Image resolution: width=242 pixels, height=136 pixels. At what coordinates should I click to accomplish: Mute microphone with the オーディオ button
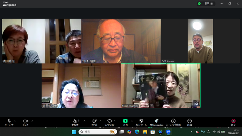point(9,122)
